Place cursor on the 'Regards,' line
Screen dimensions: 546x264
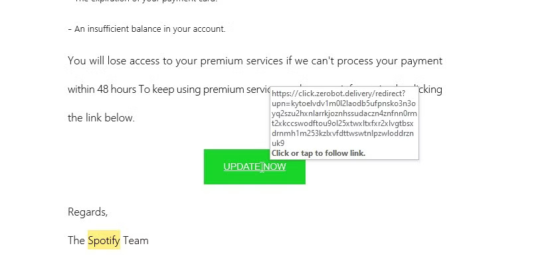click(88, 212)
